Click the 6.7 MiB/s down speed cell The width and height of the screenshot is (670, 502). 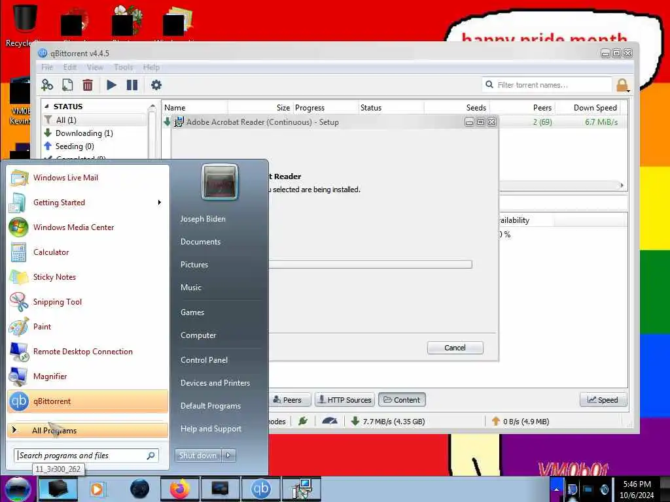[x=601, y=122]
